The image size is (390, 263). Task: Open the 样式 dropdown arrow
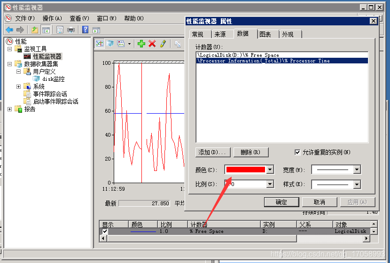pyautogui.click(x=357, y=184)
